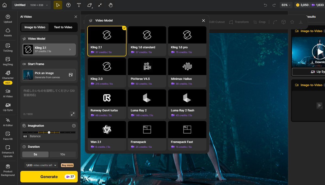Open the Kling 2.1 video model selector
Viewport: 325px width, 185px height.
tap(49, 50)
